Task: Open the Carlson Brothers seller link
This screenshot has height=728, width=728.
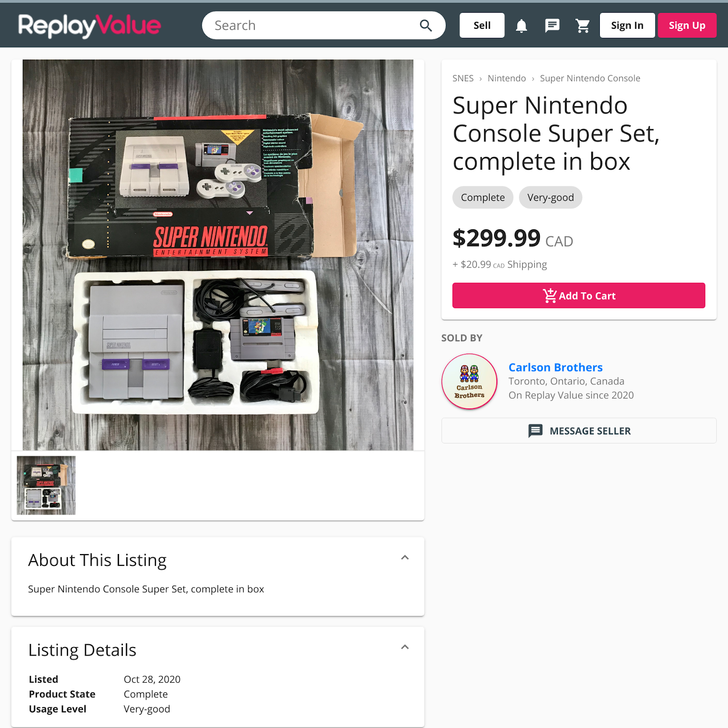Action: [555, 367]
